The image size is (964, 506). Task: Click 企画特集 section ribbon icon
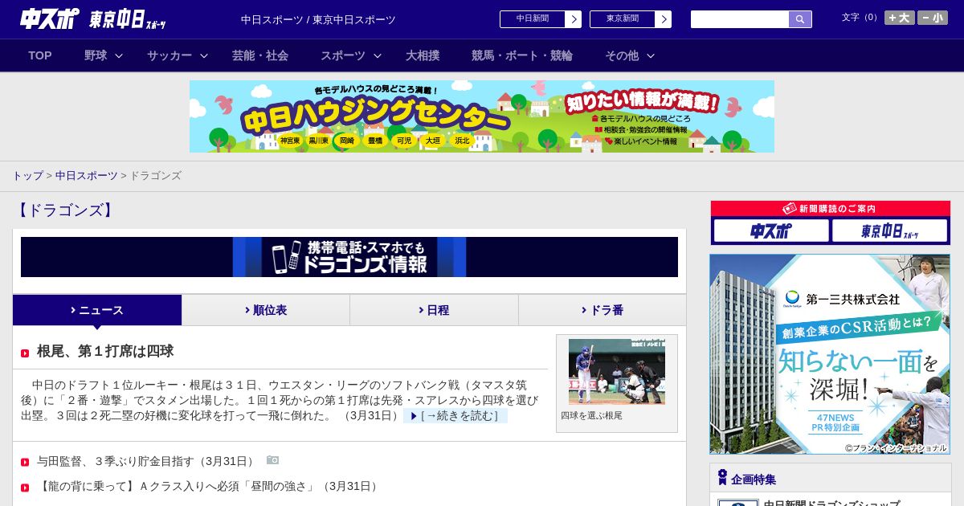coord(722,478)
